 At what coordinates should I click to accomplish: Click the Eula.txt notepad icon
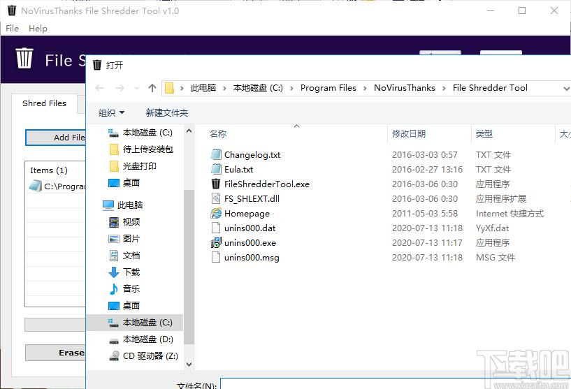coord(216,169)
